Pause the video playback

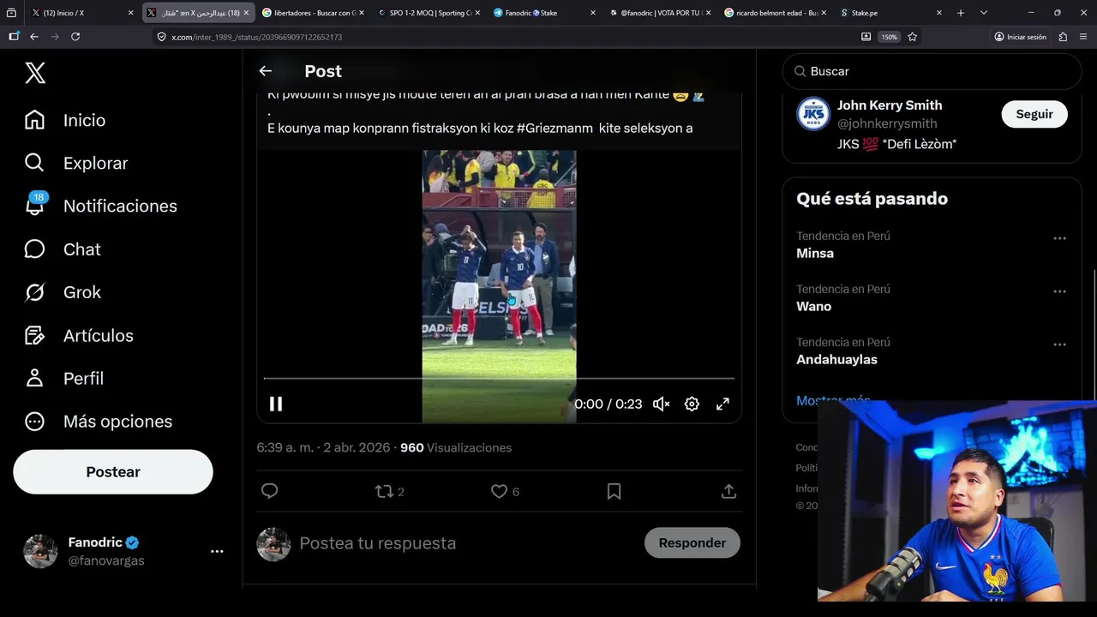[x=276, y=404]
